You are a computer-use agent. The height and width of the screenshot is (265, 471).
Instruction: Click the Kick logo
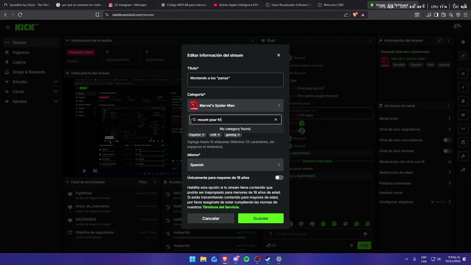click(x=25, y=27)
